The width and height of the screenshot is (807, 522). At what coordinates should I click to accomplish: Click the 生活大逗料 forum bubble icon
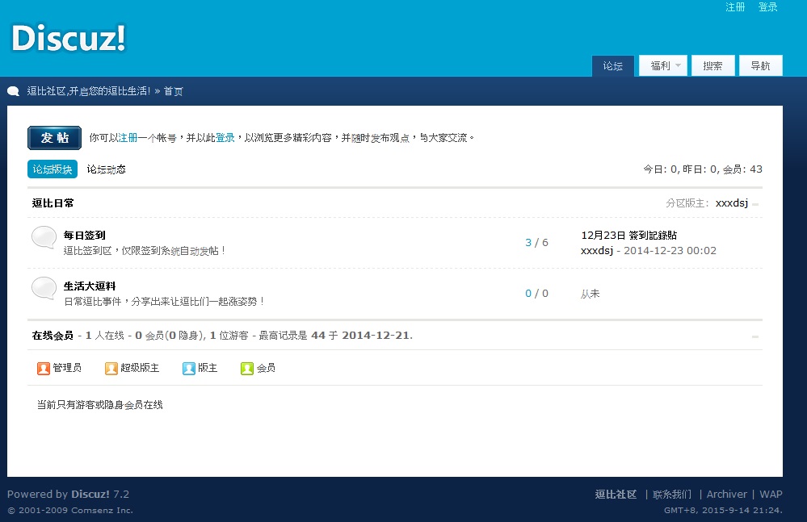click(44, 288)
